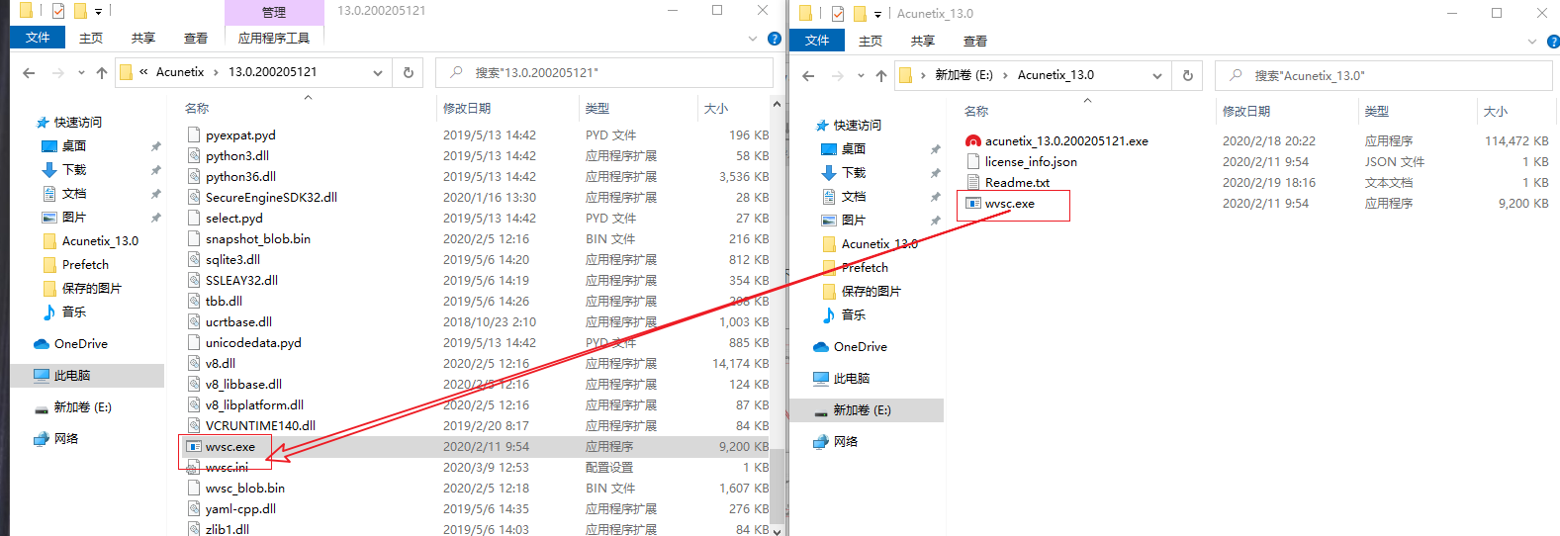1560x536 pixels.
Task: Select the Readme.txt file icon
Action: pos(973,182)
